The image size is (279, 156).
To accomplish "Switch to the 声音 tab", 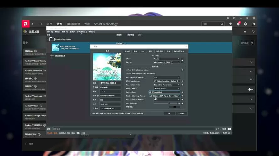I will point(169,51).
